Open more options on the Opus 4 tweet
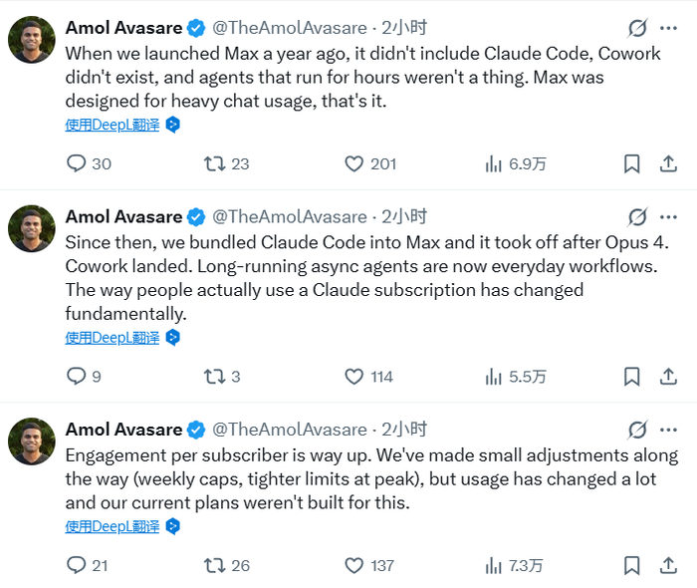The width and height of the screenshot is (697, 588). 668,216
